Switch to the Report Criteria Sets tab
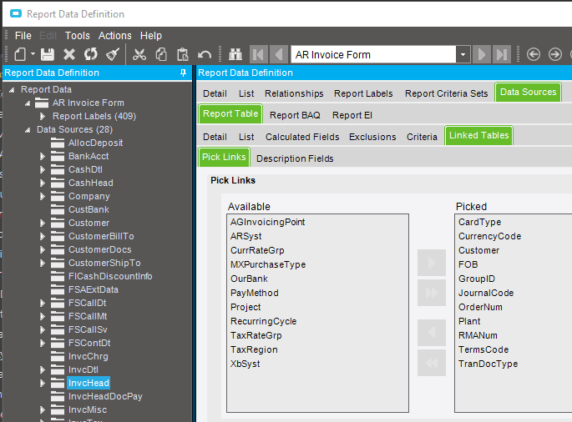The height and width of the screenshot is (422, 572). (x=446, y=93)
